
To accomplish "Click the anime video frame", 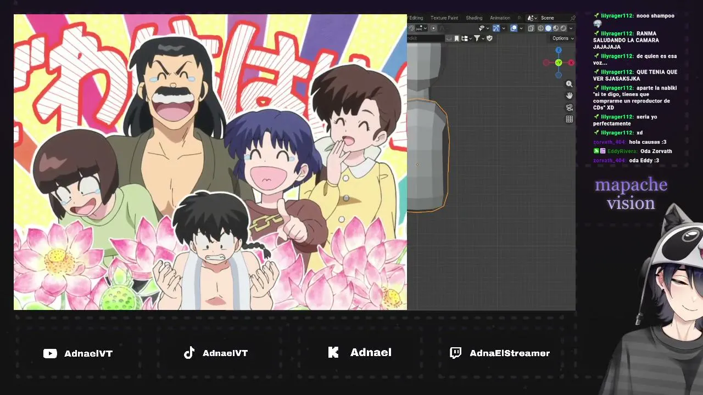I will 210,162.
